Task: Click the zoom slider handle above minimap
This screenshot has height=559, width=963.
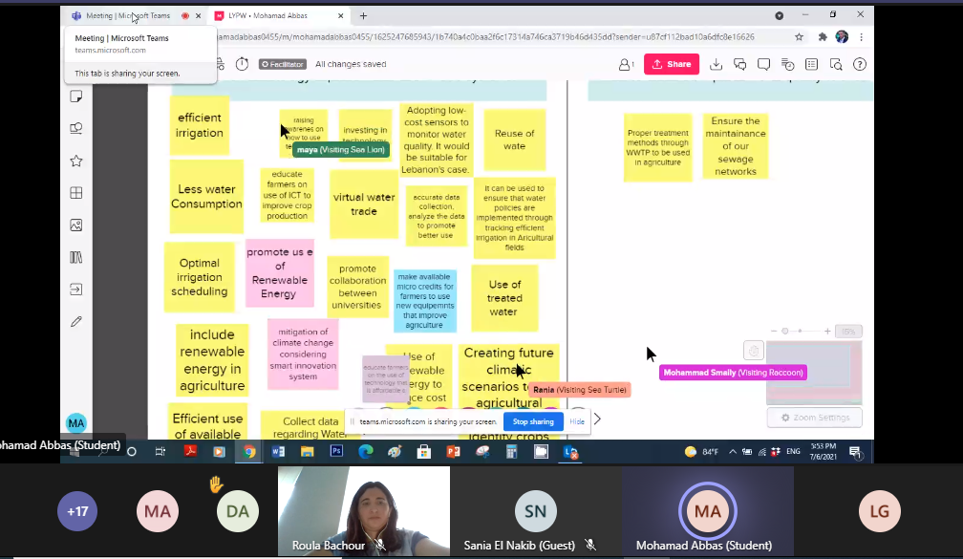Action: click(x=785, y=331)
